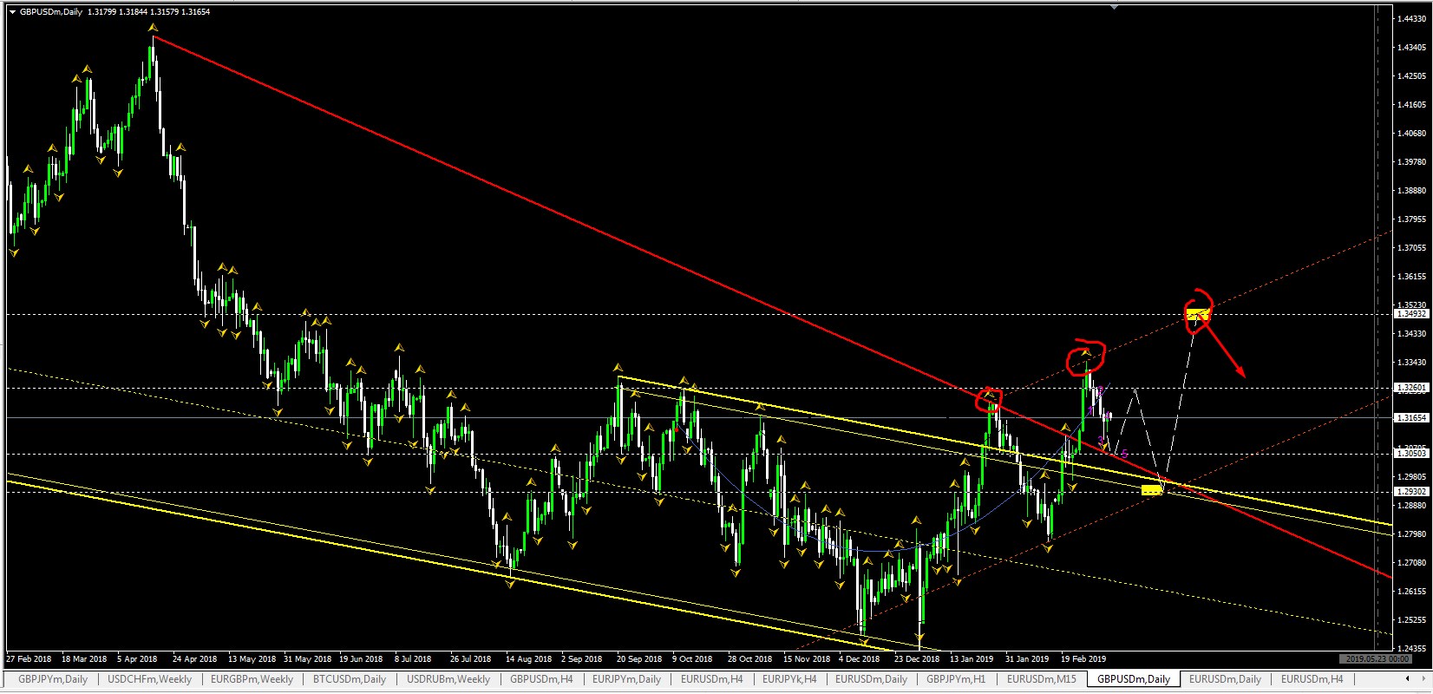Viewport: 1433px width, 694px height.
Task: Select the 1.30503 horizontal level price label
Action: click(1411, 454)
